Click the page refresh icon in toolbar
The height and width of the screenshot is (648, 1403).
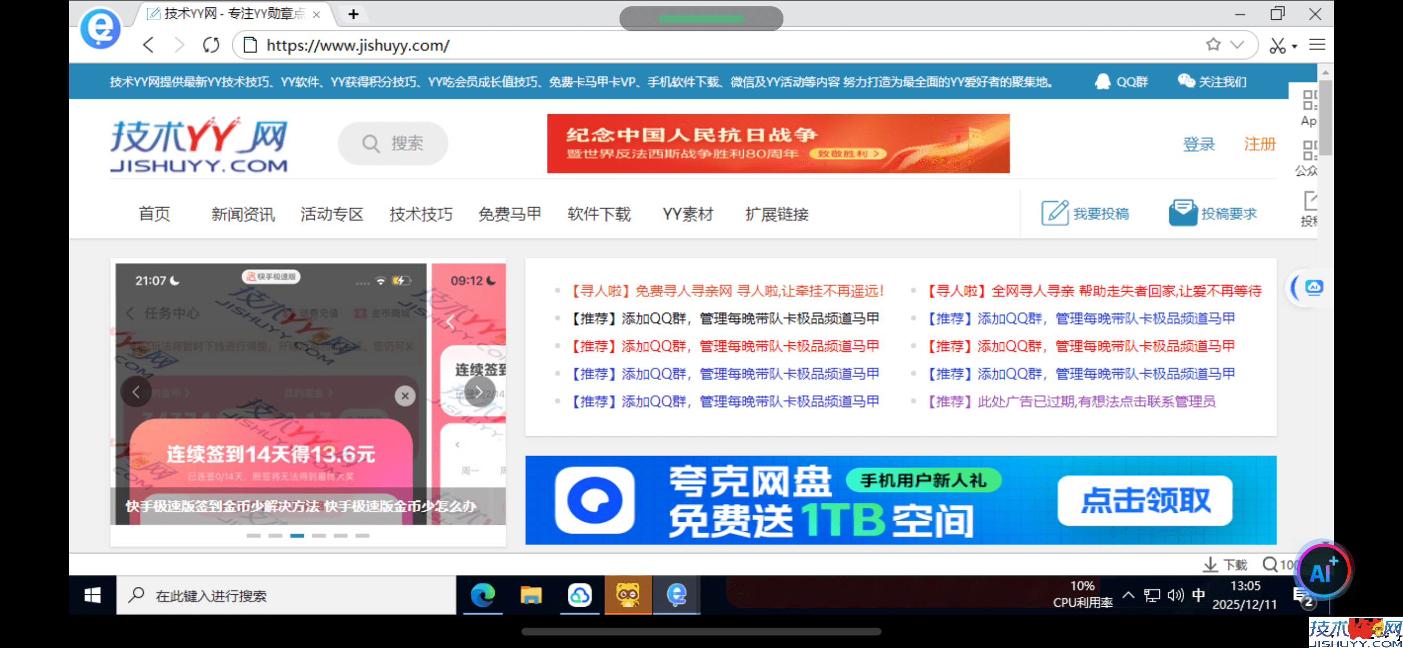[211, 45]
